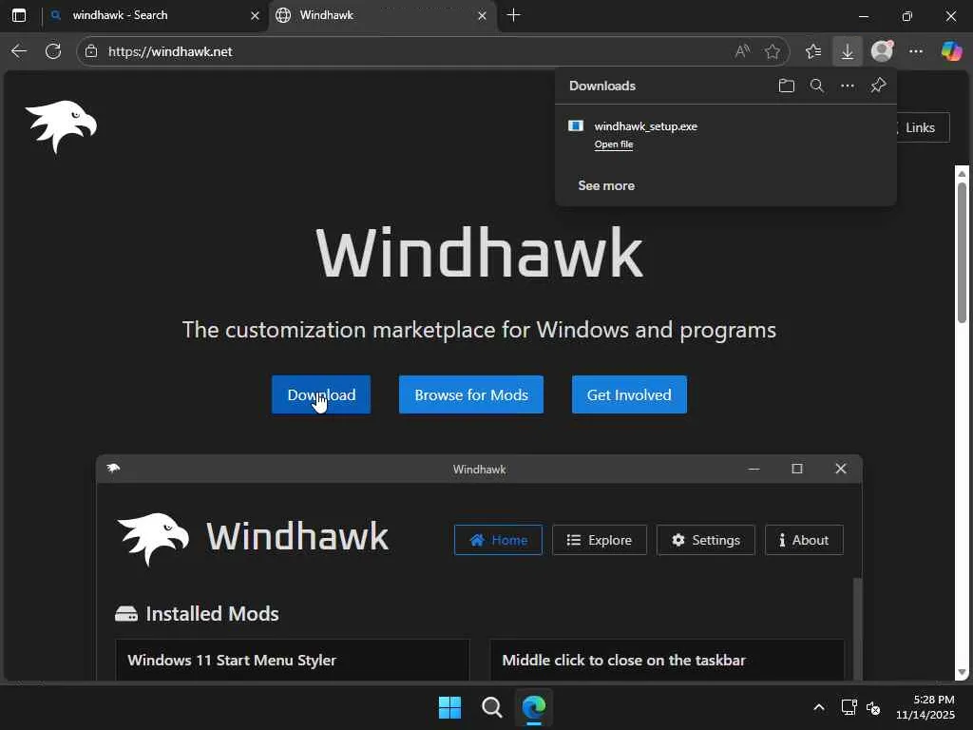Click the Browse for Mods button

tap(471, 394)
